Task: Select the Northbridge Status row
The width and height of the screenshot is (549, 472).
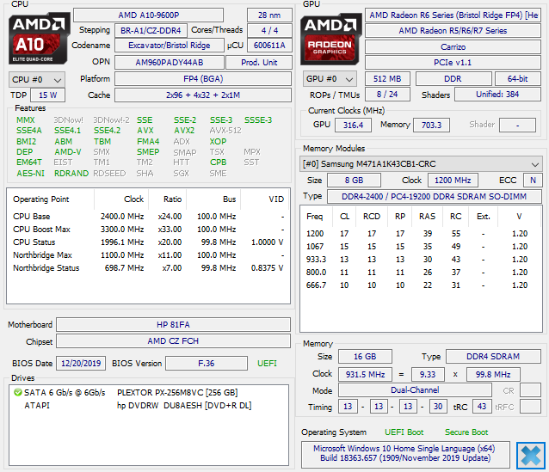Action: (148, 268)
